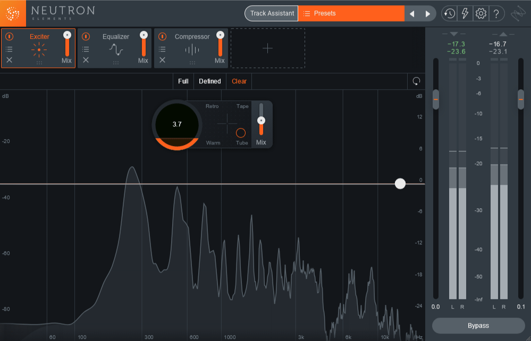Remove the Exciter module with X
This screenshot has width=531, height=341.
9,60
